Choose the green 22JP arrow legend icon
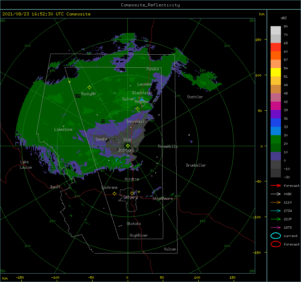Screen dimensions: 301x282 [x=276, y=219]
